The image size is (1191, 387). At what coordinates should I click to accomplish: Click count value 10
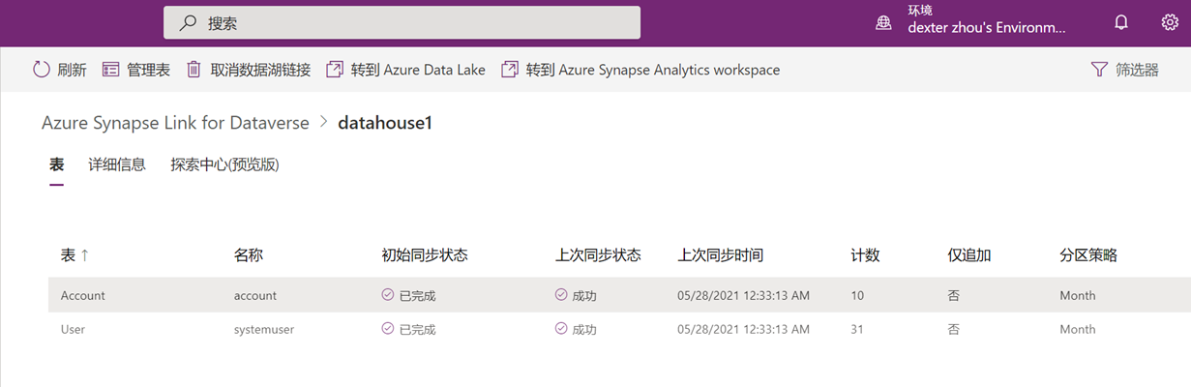(857, 295)
